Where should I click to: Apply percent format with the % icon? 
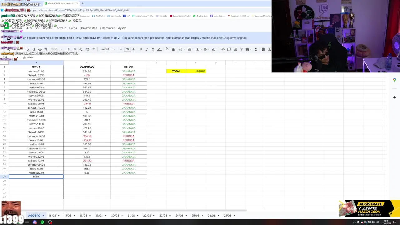[75, 49]
